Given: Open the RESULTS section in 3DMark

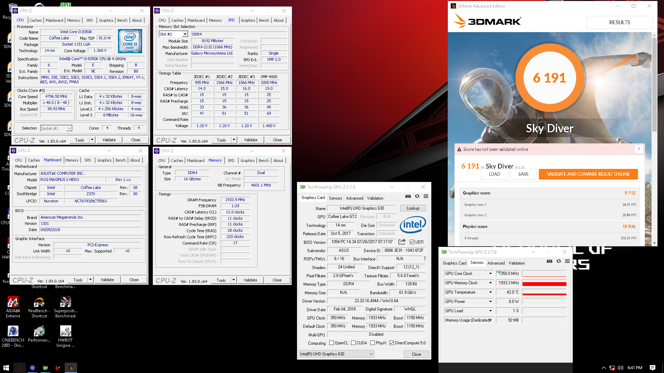Looking at the screenshot, I should point(619,22).
